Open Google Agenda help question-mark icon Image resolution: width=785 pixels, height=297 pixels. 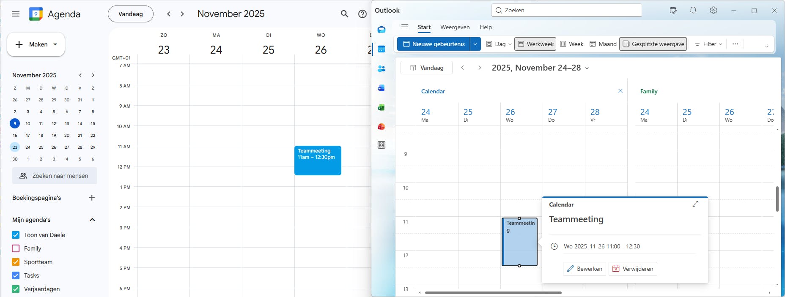(362, 14)
